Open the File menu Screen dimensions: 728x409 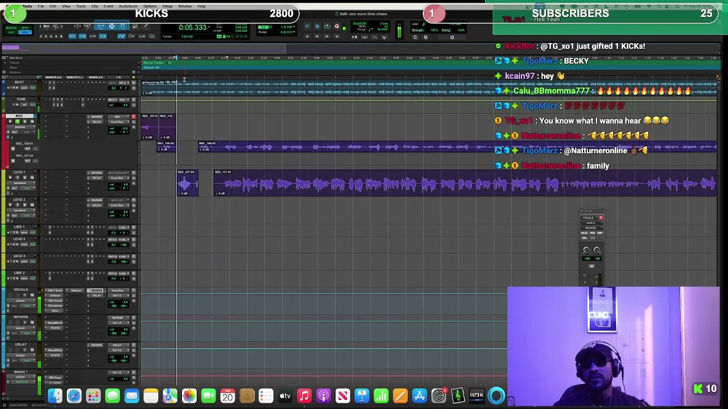click(x=41, y=6)
